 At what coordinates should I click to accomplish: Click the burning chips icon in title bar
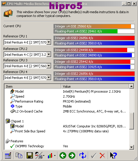click(x=4, y=4)
